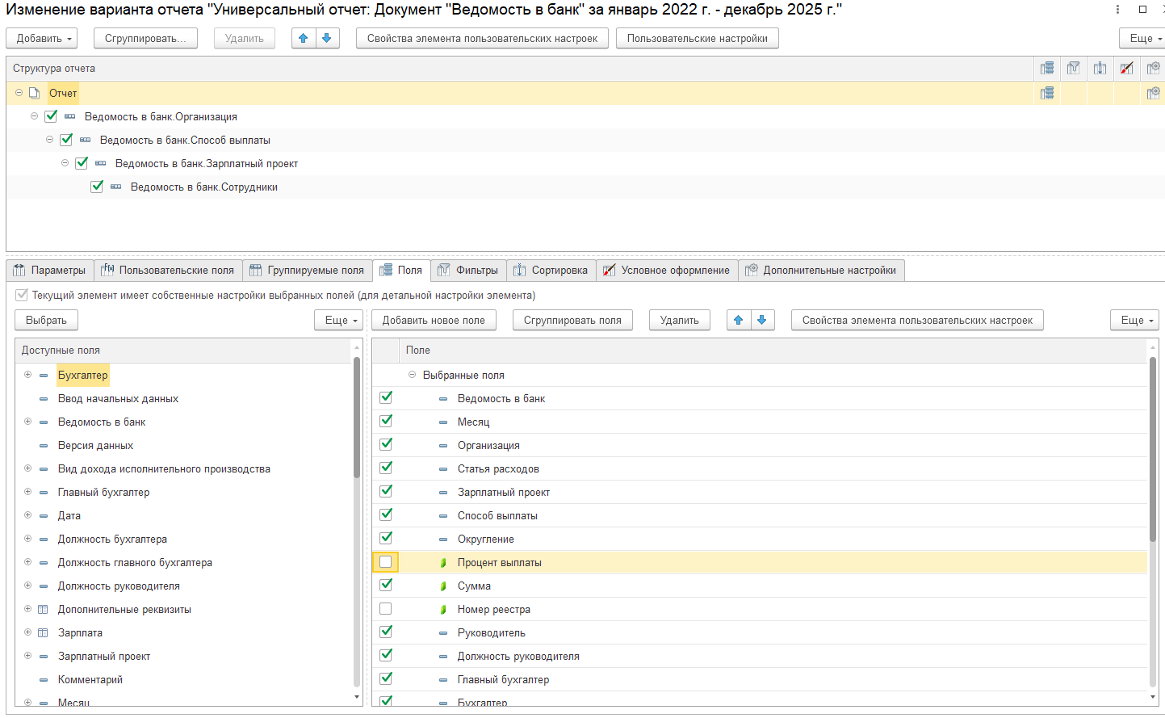
Task: Open the three-dot window menu in title bar
Action: pos(1117,10)
